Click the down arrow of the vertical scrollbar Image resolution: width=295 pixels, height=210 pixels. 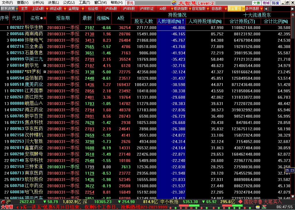(293, 197)
